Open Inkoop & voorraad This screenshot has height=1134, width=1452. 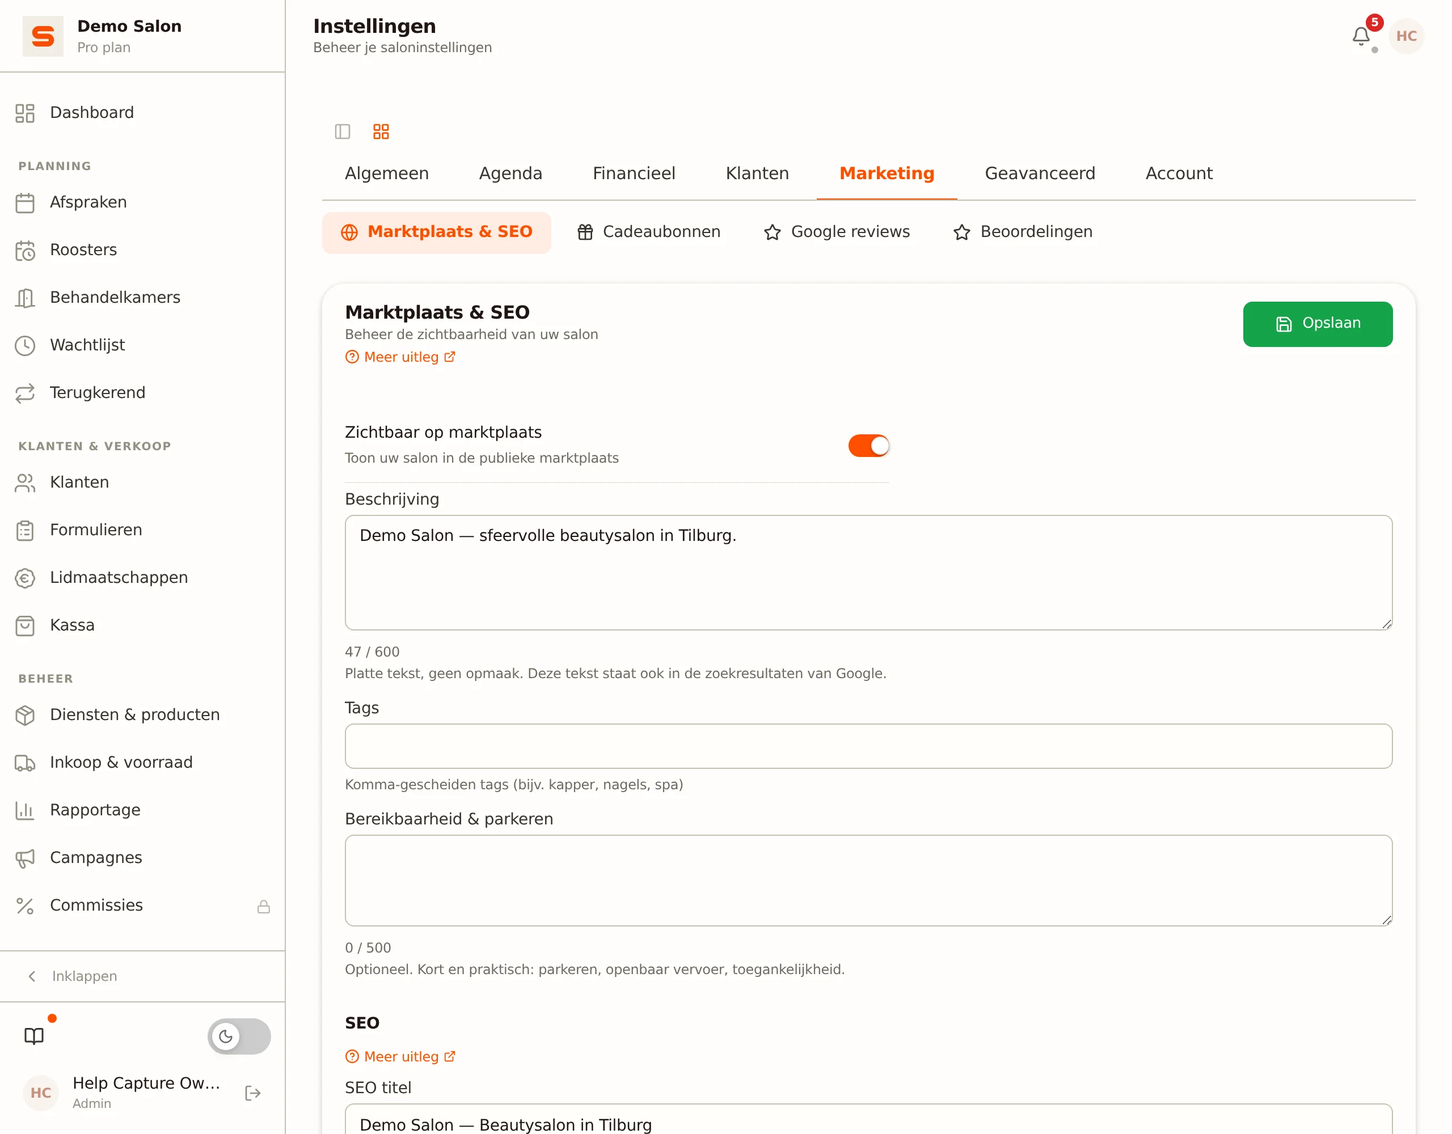pos(142,763)
